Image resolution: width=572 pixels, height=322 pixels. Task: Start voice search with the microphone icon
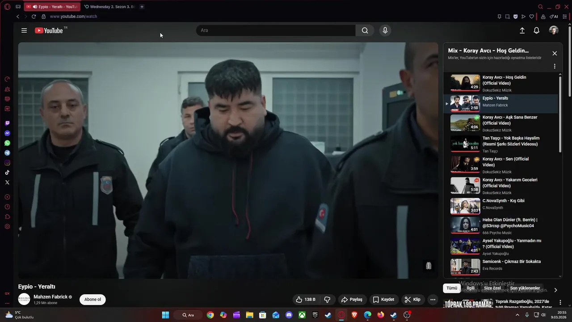[385, 30]
